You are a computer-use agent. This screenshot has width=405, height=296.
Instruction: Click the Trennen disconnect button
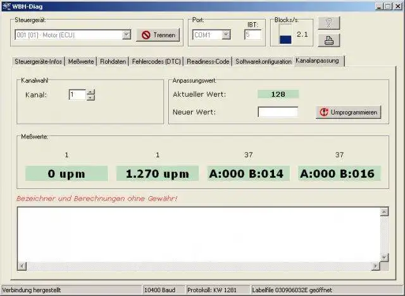(158, 35)
